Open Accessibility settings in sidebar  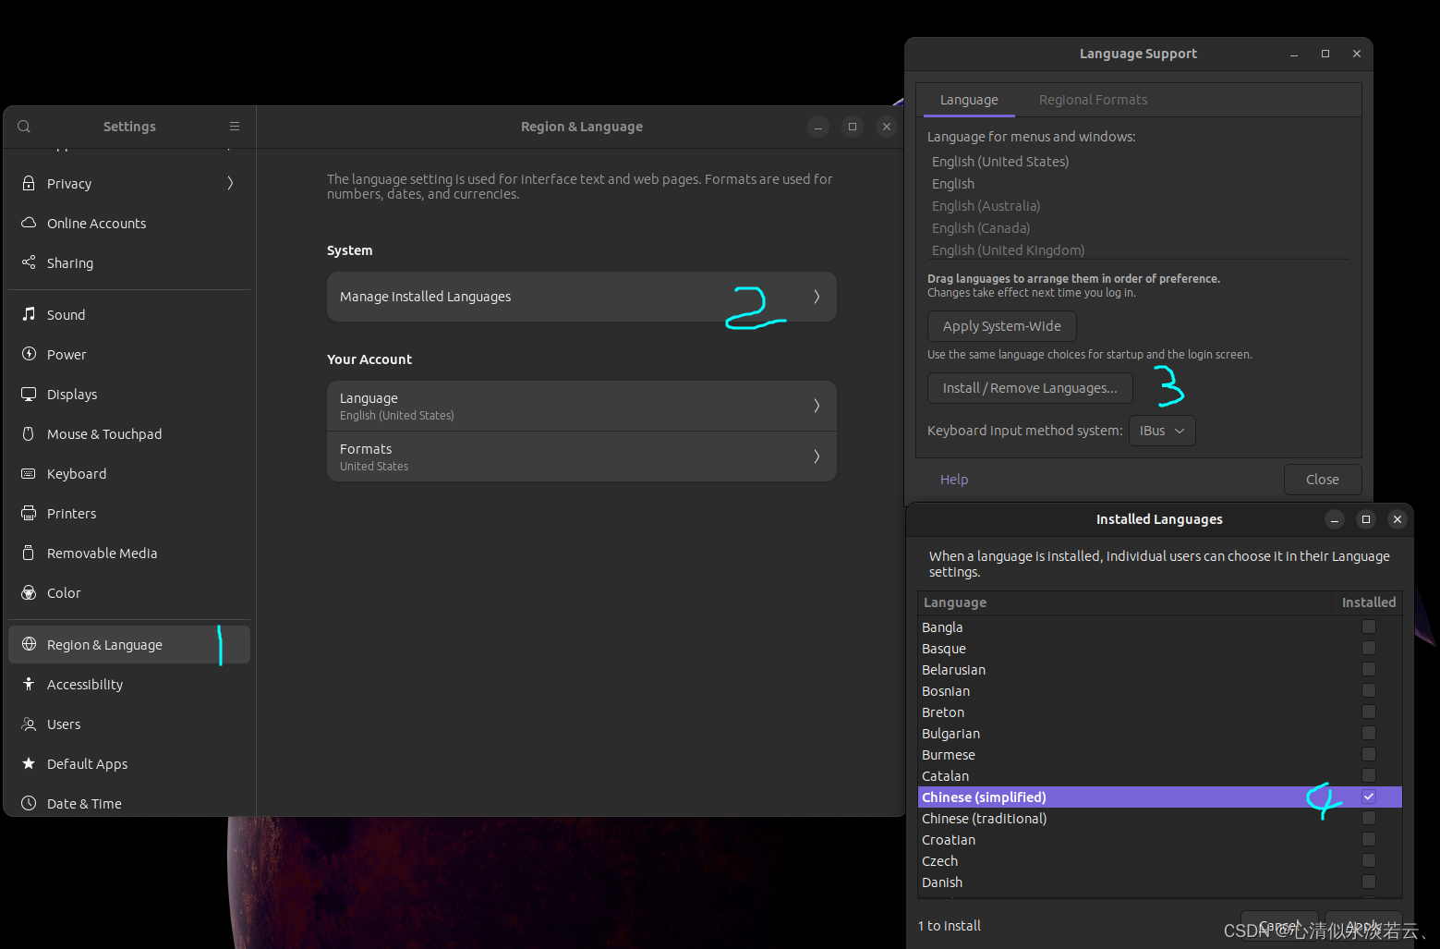(x=129, y=684)
